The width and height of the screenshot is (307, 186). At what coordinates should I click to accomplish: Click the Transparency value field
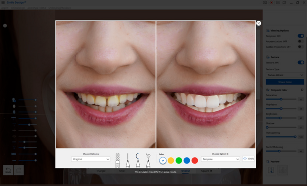(301, 137)
